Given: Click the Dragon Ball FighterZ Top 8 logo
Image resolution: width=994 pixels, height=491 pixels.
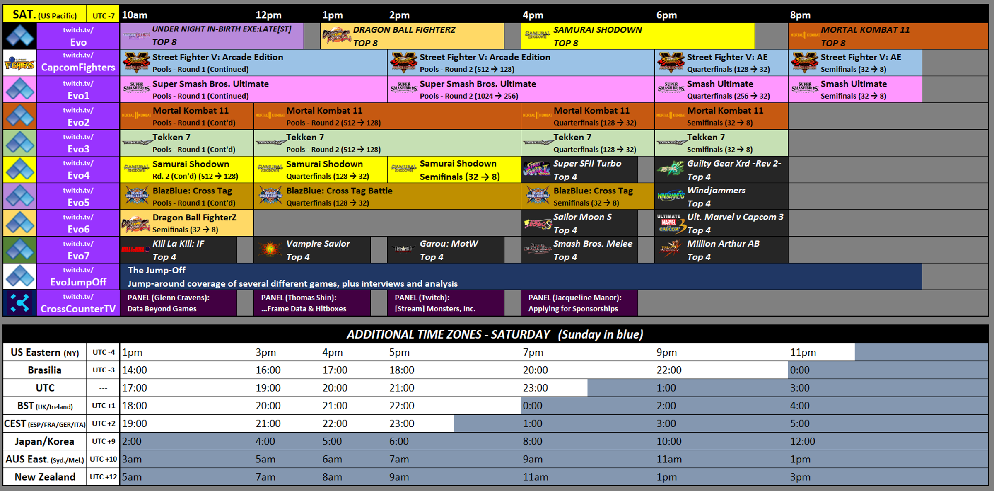Looking at the screenshot, I should (336, 36).
